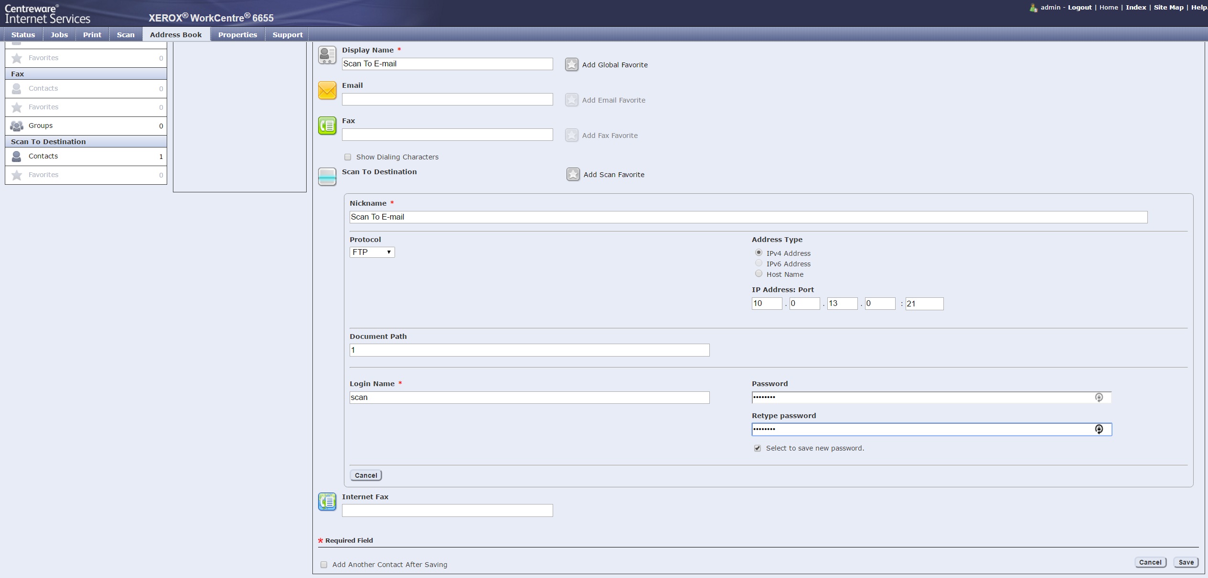Image resolution: width=1208 pixels, height=578 pixels.
Task: Click the Internet Fax icon
Action: [327, 502]
